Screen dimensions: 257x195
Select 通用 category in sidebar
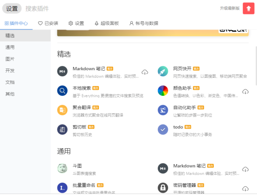pos(25,47)
